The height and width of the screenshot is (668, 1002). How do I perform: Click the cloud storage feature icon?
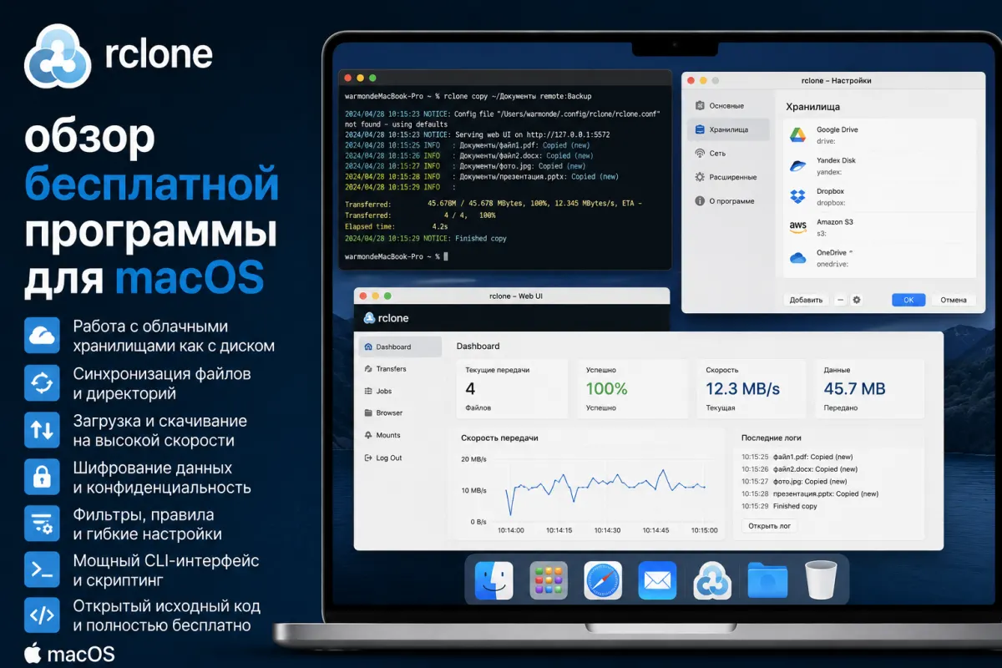pos(42,335)
